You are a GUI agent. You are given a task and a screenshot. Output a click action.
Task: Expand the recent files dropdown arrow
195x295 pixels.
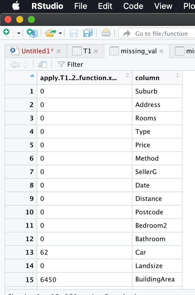pos(60,33)
